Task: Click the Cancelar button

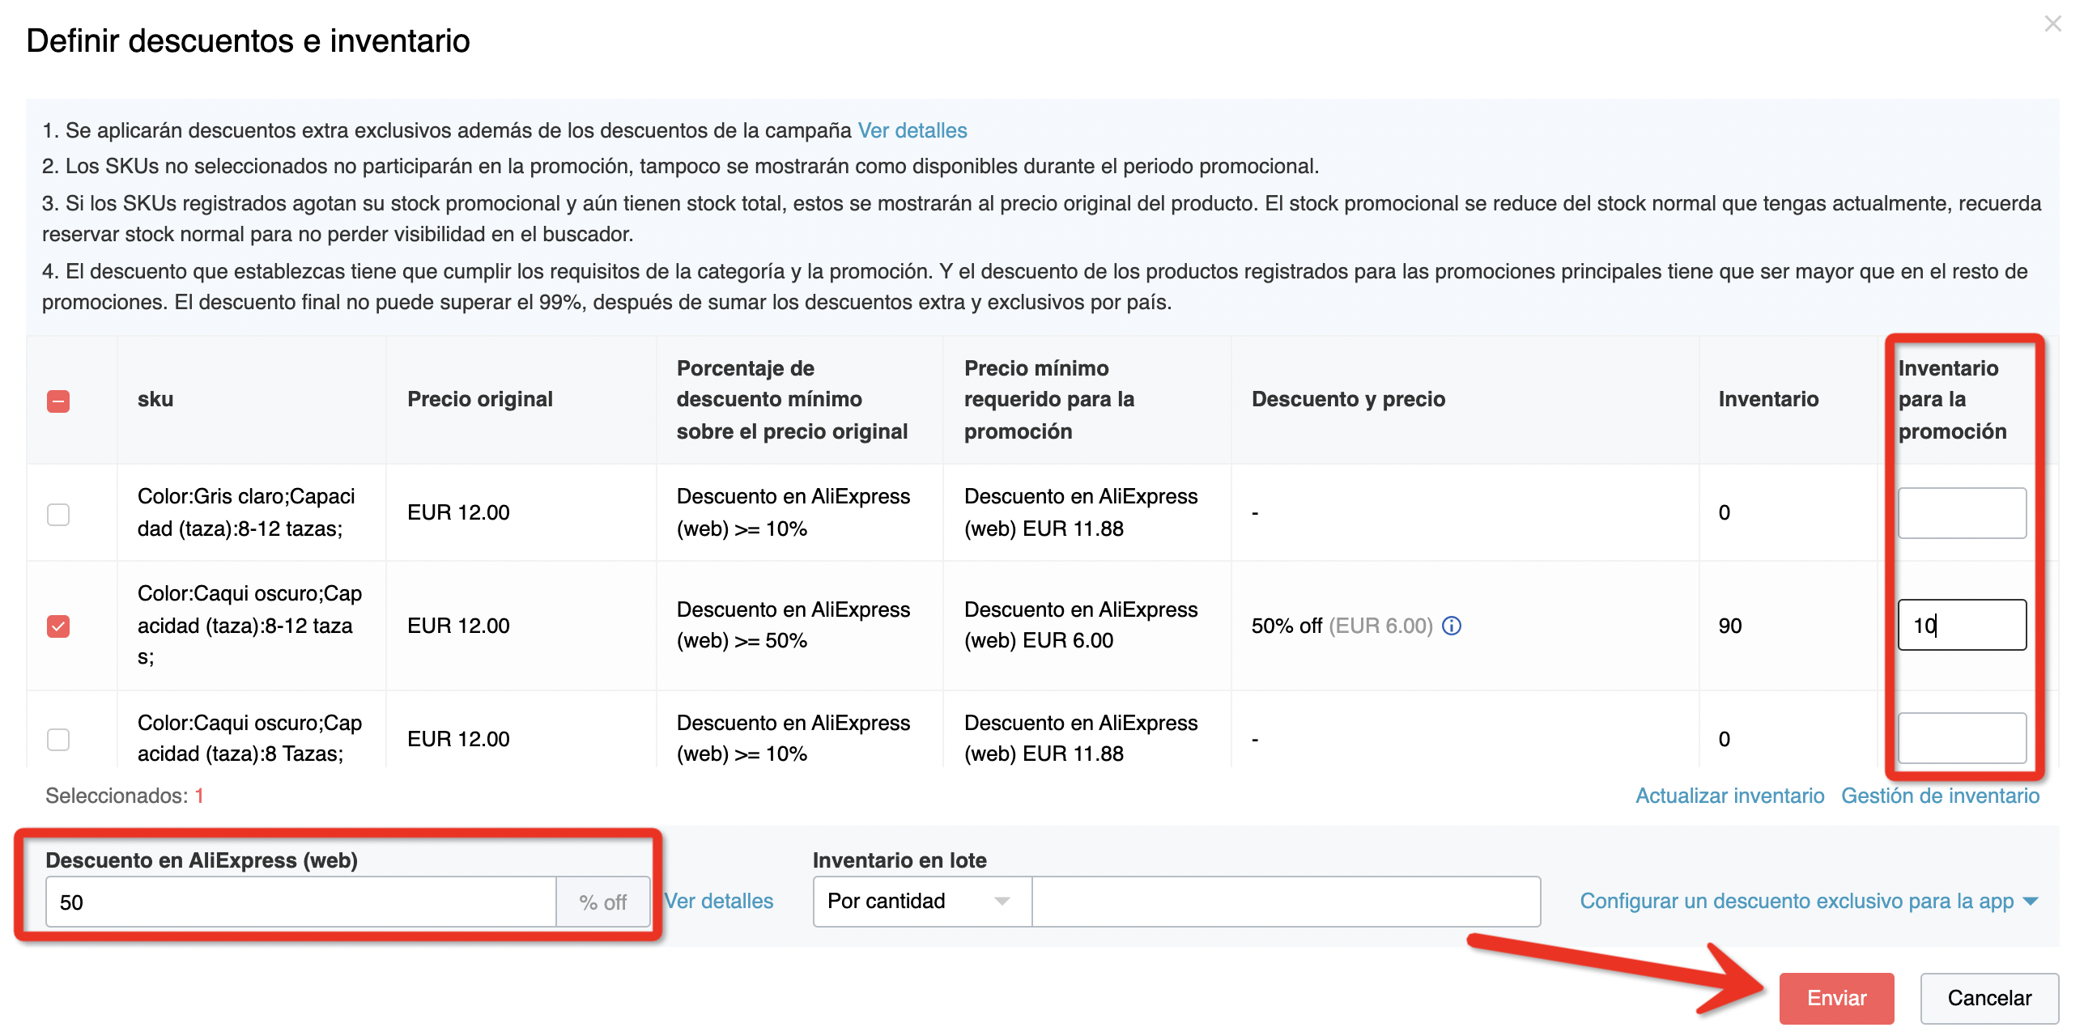Action: [x=1988, y=998]
